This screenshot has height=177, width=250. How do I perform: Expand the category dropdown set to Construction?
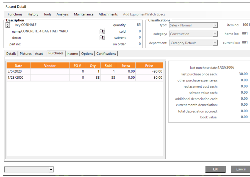(215, 34)
